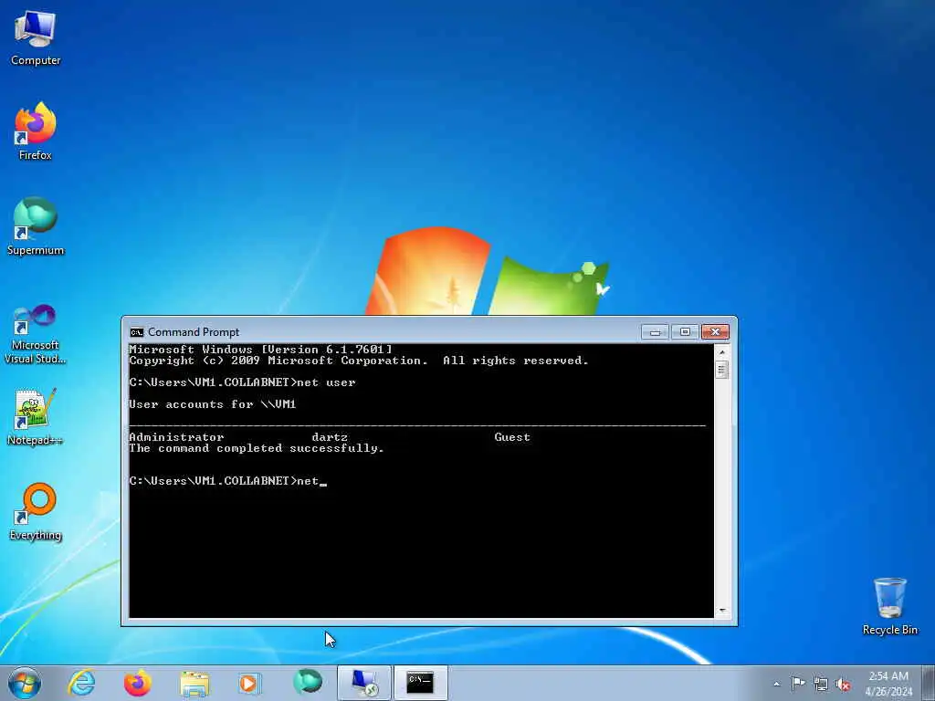Maximize the Command Prompt window
This screenshot has width=935, height=701.
click(685, 332)
